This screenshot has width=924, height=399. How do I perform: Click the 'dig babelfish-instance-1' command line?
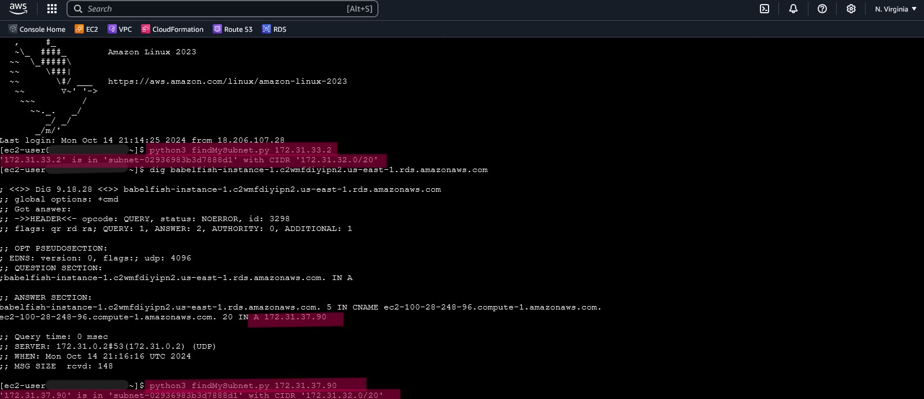point(318,170)
